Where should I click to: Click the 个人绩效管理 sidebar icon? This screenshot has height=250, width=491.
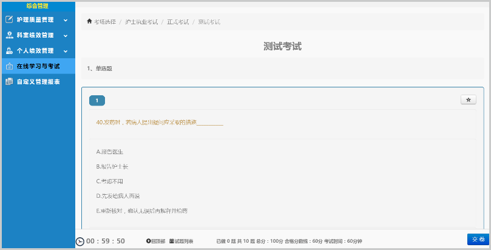(x=9, y=51)
